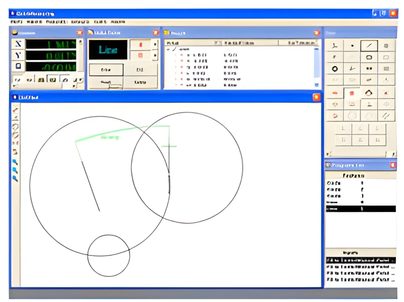The image size is (404, 302).
Task: Click the feature list scrollbar up arrow
Action: pos(317,49)
